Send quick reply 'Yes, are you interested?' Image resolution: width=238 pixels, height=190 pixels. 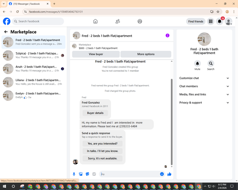tap(102, 143)
